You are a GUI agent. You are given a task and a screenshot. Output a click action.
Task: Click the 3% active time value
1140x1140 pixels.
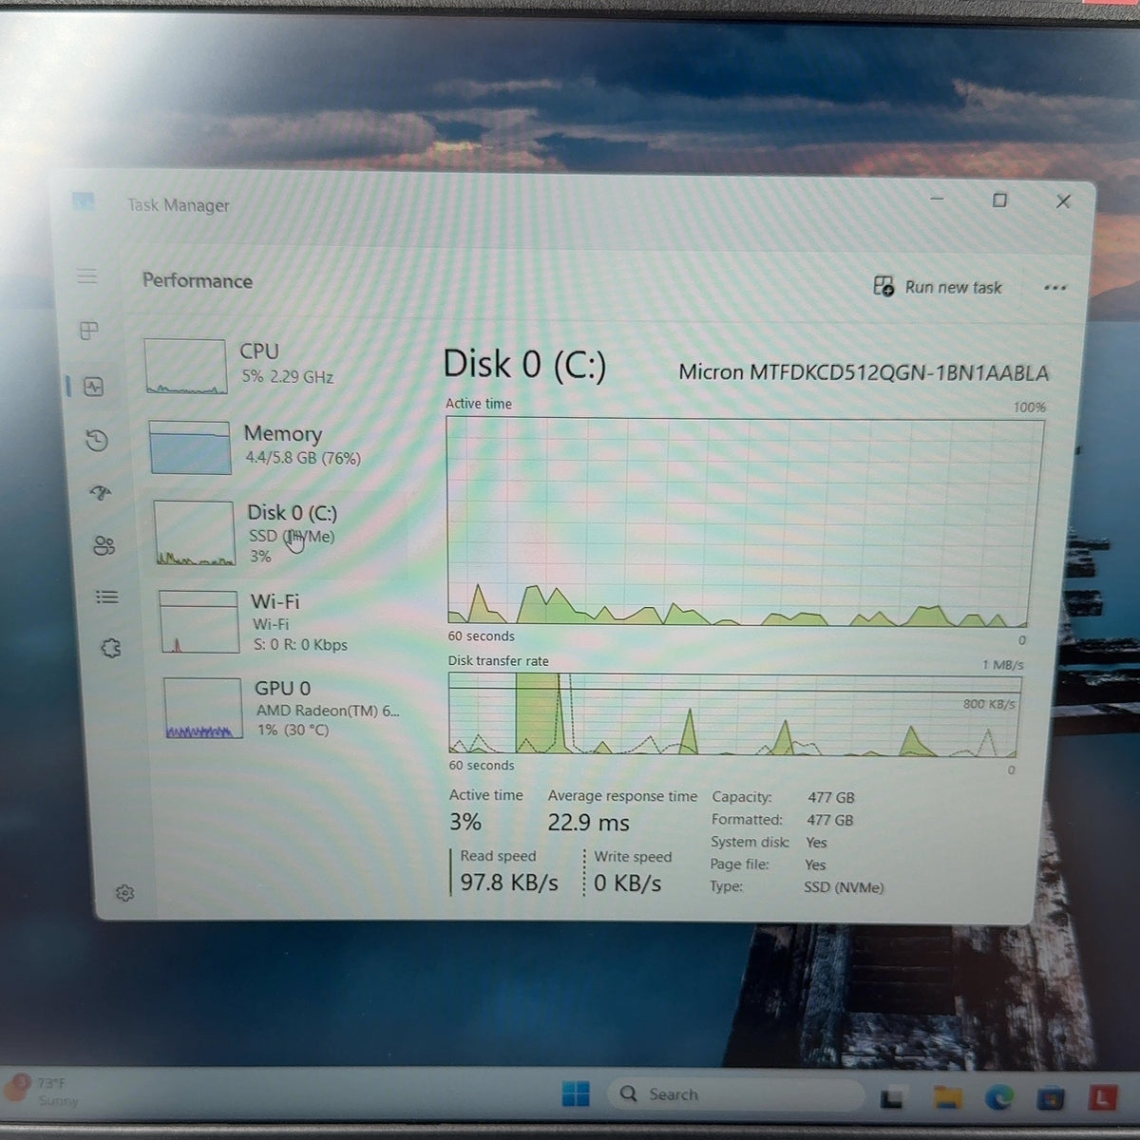click(x=465, y=822)
